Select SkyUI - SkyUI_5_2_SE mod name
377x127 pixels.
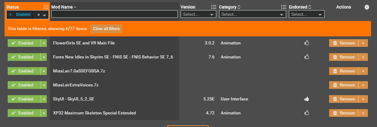74,99
